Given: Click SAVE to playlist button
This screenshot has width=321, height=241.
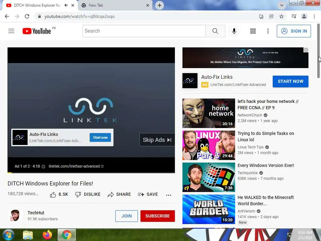Looking at the screenshot, I should point(148,195).
